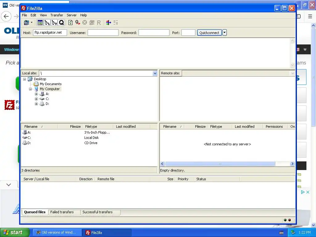This screenshot has height=237, width=316.
Task: Select A: floppy row in local file list
Action: pos(89,132)
